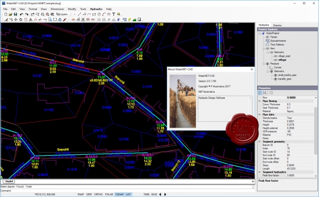Open file with the folder icon
319x197 pixels.
click(11, 14)
